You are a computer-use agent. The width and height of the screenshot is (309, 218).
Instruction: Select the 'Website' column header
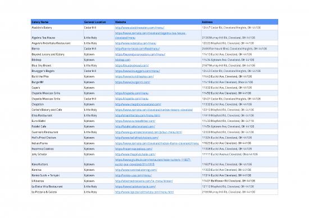[158, 22]
